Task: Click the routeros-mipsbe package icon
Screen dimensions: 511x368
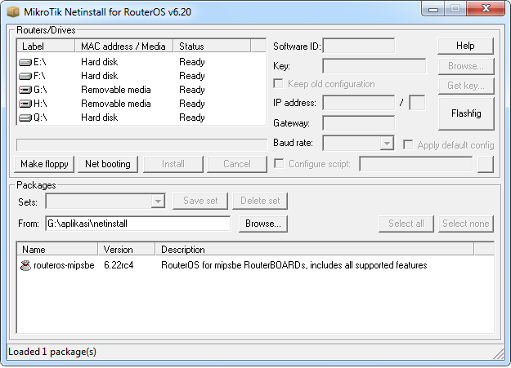Action: (x=25, y=265)
